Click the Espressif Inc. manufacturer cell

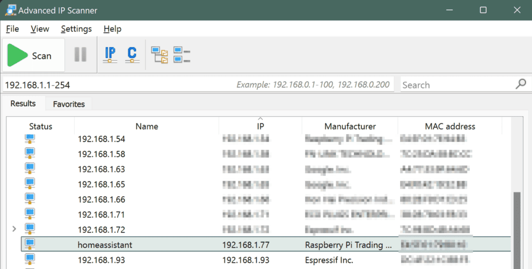(329, 260)
